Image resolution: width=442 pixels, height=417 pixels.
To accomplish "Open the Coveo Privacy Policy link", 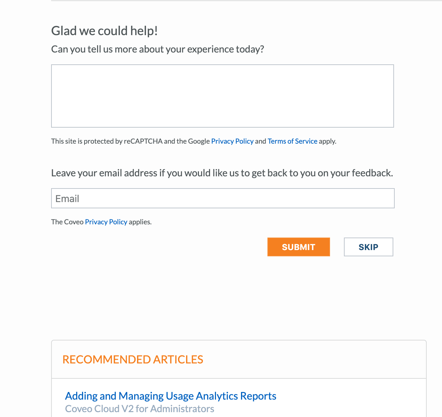I will coord(106,222).
